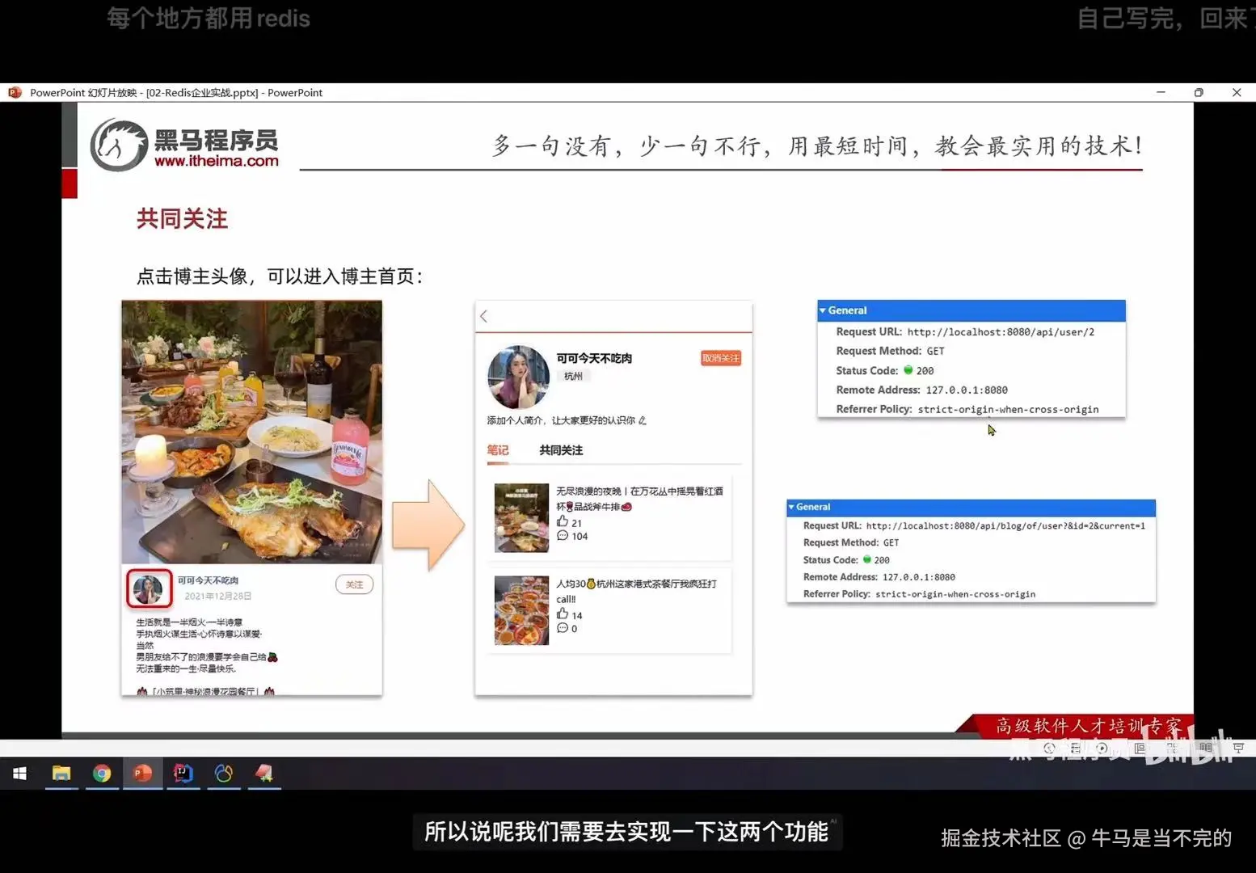The height and width of the screenshot is (873, 1256).
Task: Switch to PowerPoint taskbar icon
Action: coord(142,774)
